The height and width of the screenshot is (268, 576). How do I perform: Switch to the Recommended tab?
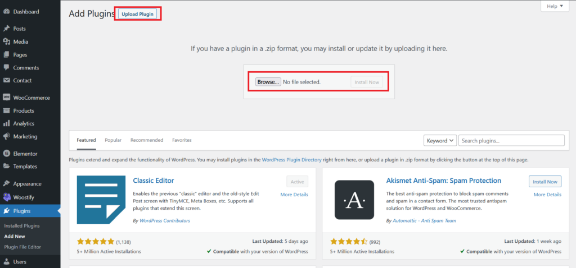tap(147, 140)
